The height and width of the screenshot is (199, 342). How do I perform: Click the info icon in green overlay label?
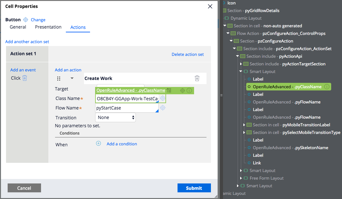point(189,90)
